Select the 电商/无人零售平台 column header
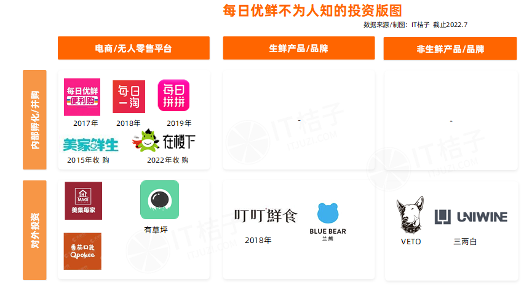This screenshot has width=532, height=294. point(133,48)
